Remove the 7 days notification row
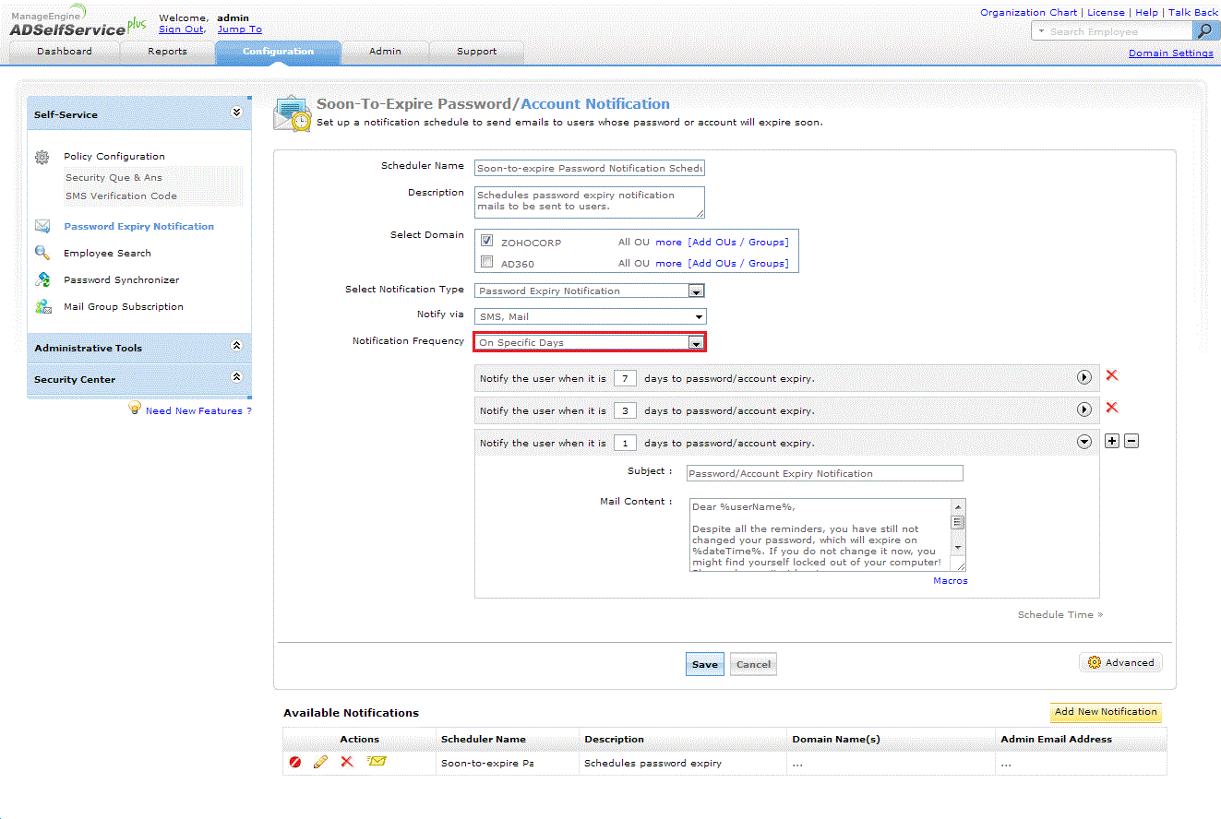1221x819 pixels. point(1112,375)
